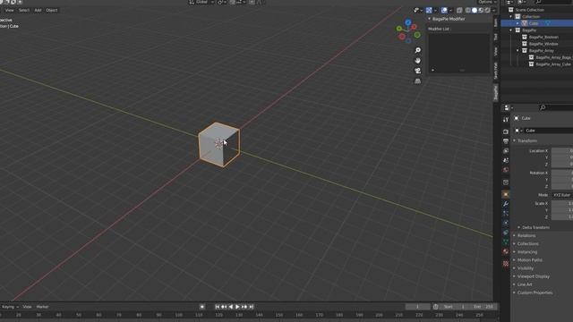Jump to first frame in timeline
The height and width of the screenshot is (322, 573).
pos(217,307)
